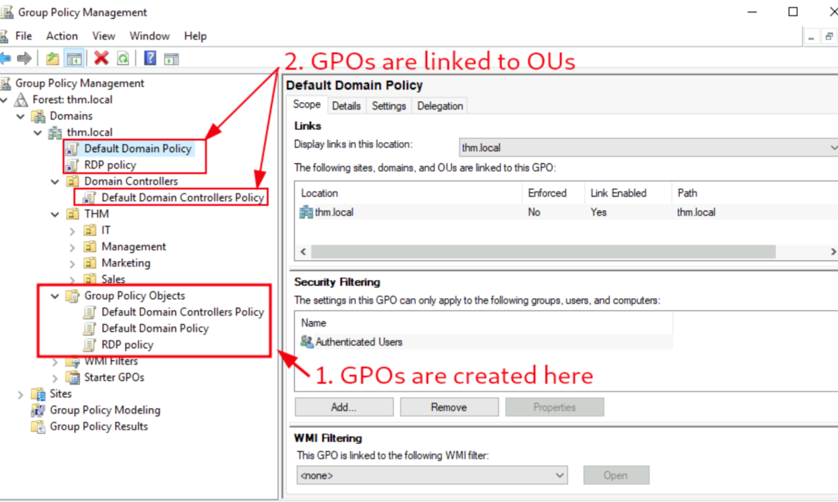
Task: Click the Group Policy Results icon
Action: pos(38,427)
